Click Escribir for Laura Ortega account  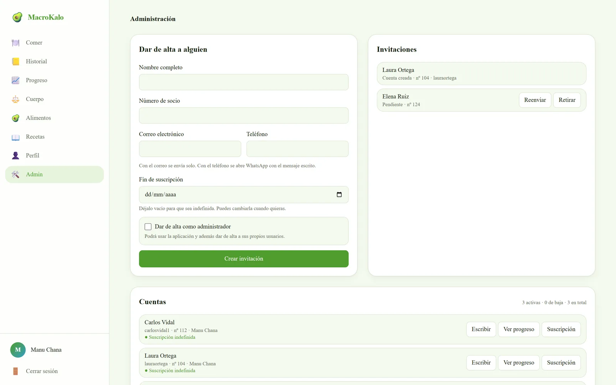click(x=481, y=363)
